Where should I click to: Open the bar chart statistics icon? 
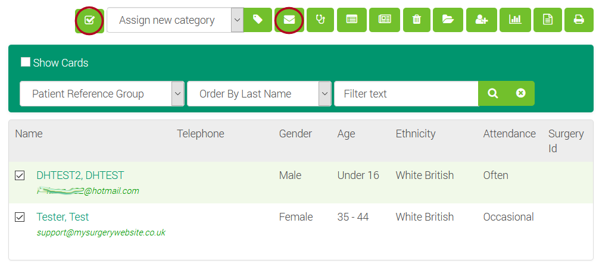coord(515,20)
